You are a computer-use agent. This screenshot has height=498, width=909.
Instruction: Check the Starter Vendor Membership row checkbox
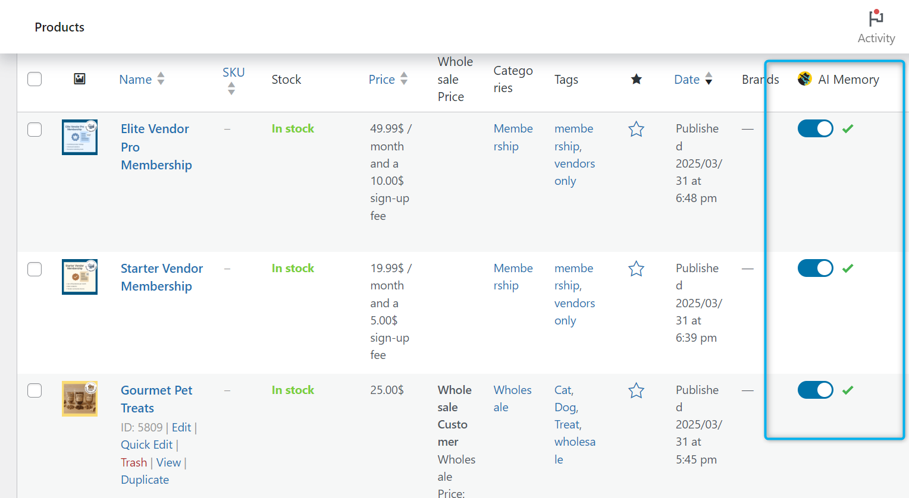35,269
